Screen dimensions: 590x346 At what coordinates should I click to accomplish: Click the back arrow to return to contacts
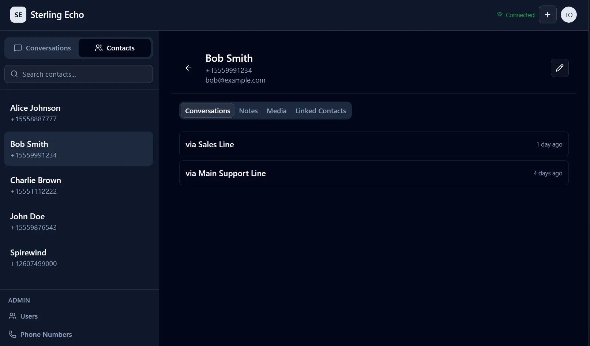188,68
